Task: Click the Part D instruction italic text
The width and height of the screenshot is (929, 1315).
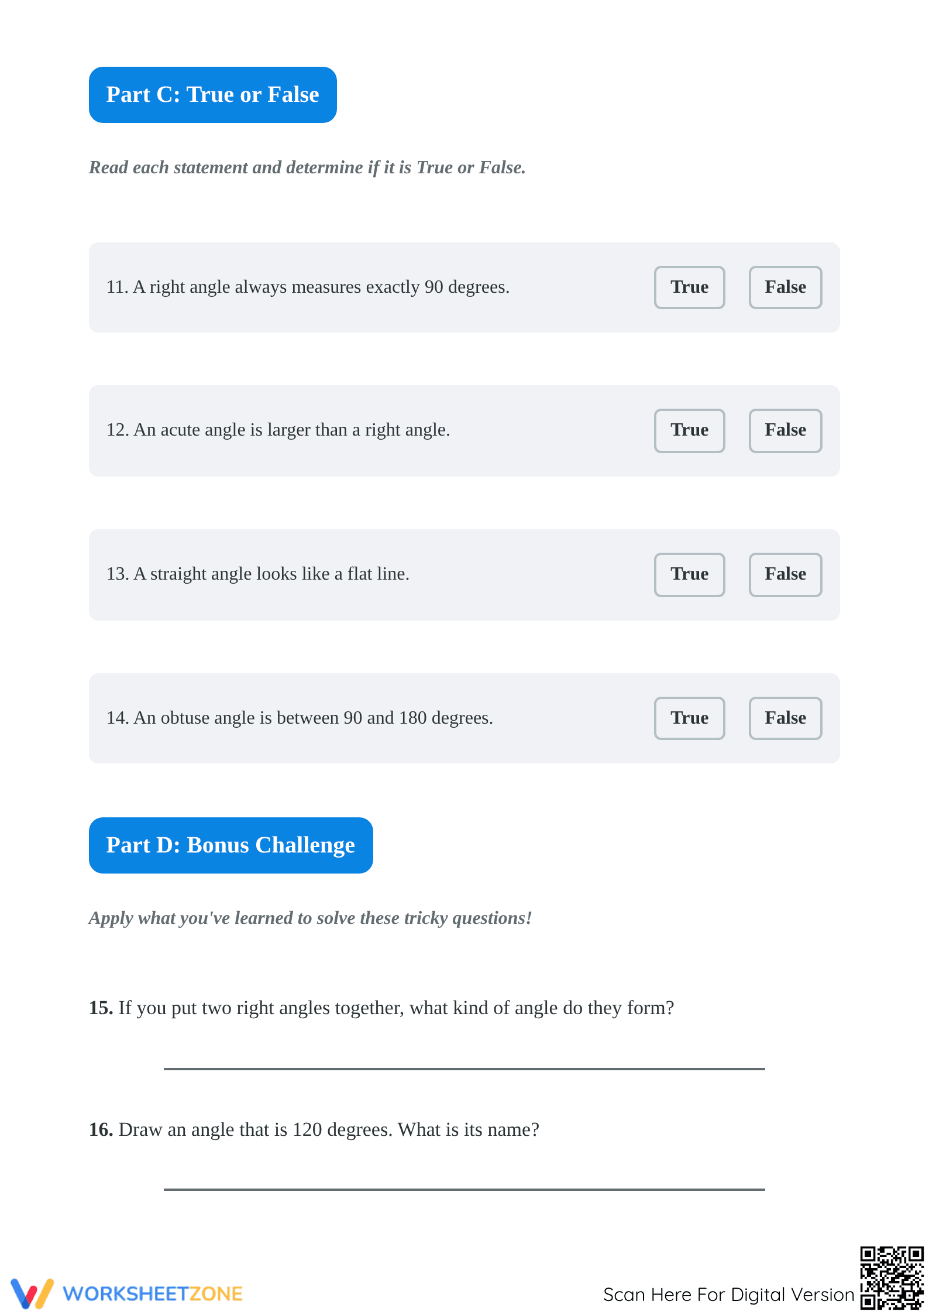Action: tap(310, 918)
